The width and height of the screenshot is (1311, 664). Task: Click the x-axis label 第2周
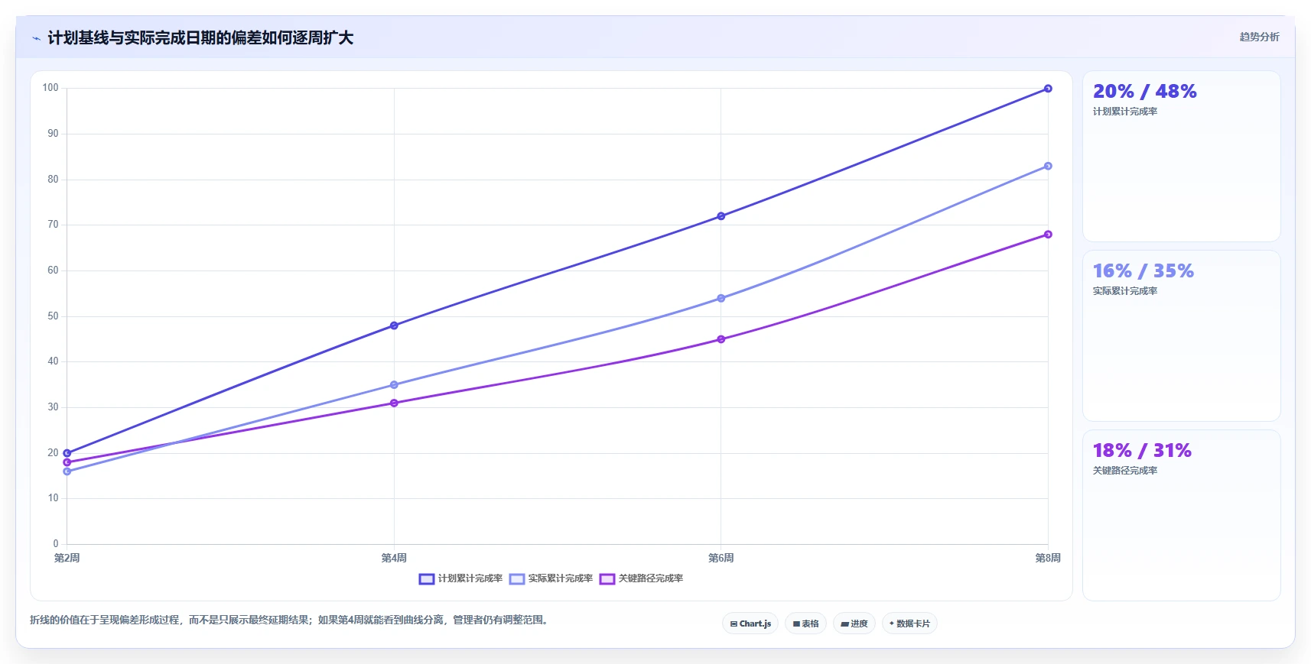(x=67, y=559)
